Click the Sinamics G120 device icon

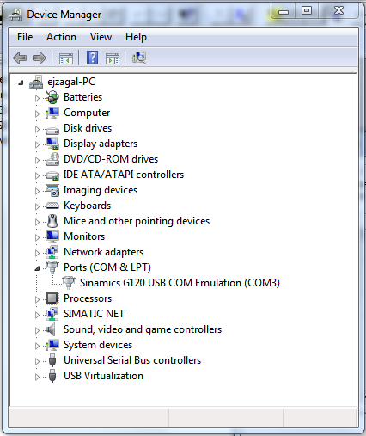(x=69, y=283)
